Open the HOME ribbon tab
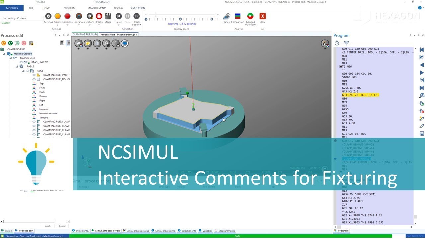The image size is (425, 239). pos(46,8)
